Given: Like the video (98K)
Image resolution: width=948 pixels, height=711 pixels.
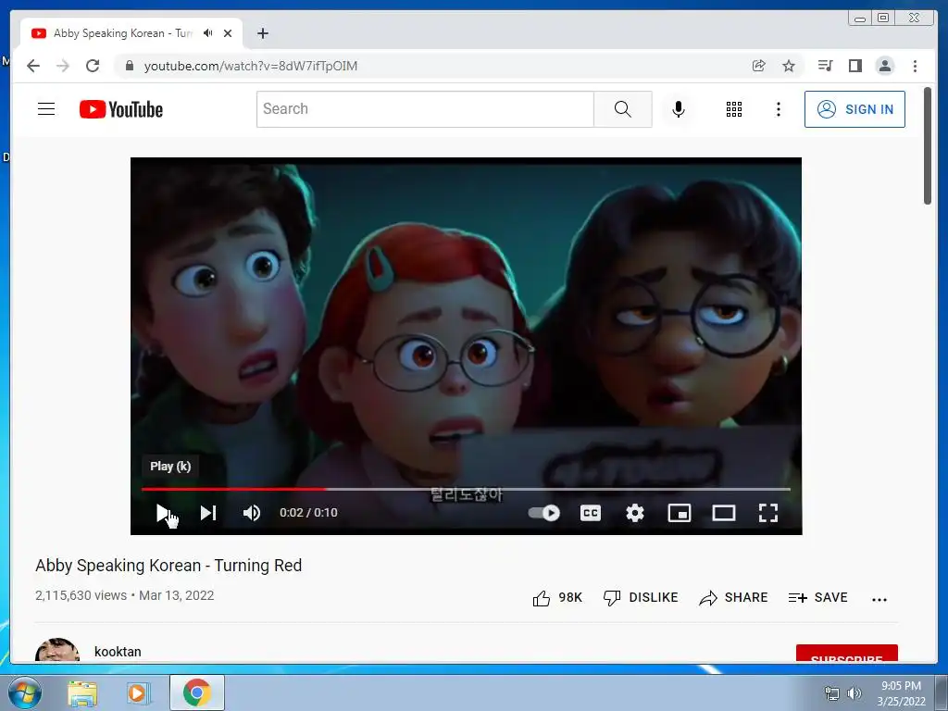Looking at the screenshot, I should click(x=556, y=598).
